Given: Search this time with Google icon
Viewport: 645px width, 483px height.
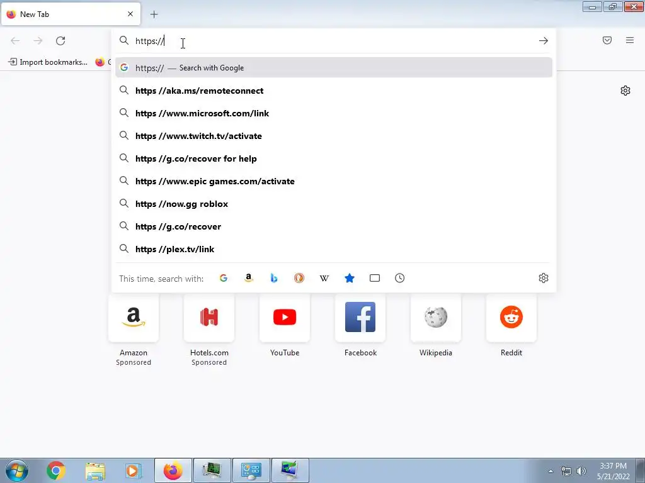Looking at the screenshot, I should (224, 278).
